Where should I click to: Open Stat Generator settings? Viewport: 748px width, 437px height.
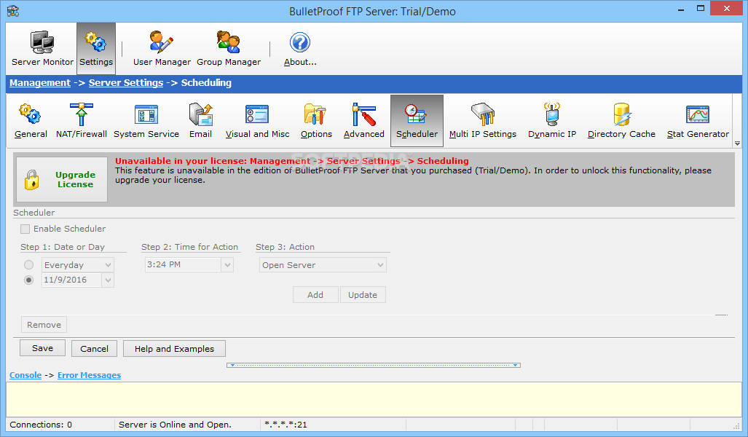[698, 121]
